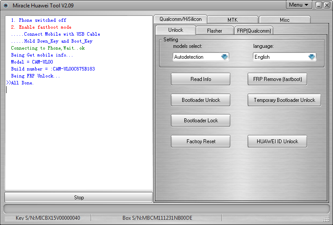The width and height of the screenshot is (333, 225).
Task: Click Temporary Bootloader Unlock button
Action: 284,100
